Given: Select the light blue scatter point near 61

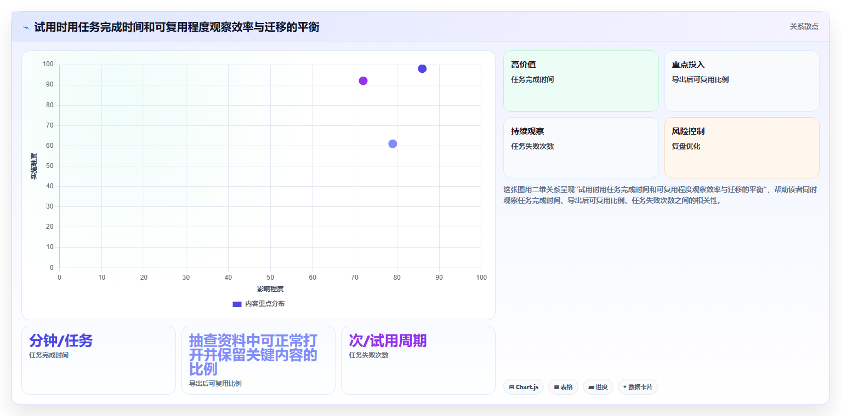Looking at the screenshot, I should tap(393, 144).
